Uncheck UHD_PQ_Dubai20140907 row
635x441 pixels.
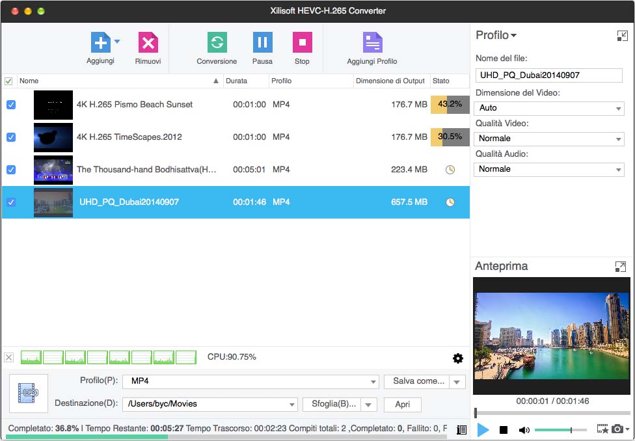11,202
